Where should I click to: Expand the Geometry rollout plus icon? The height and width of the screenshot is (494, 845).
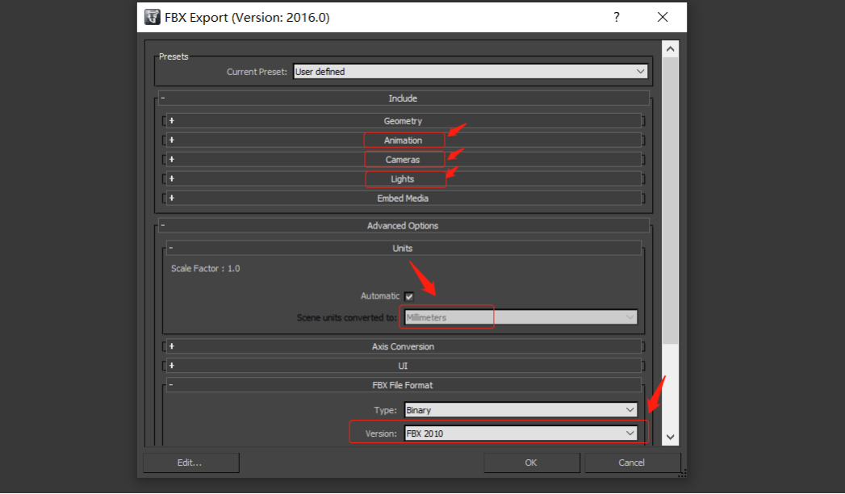172,121
